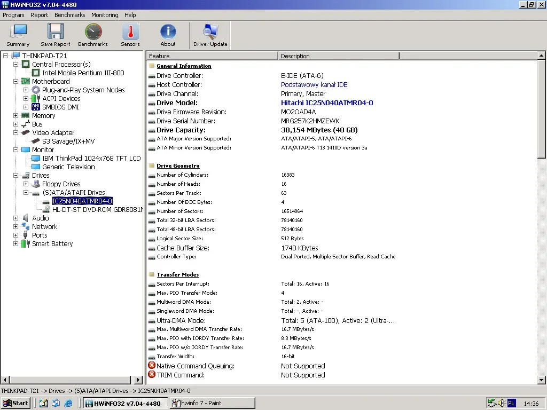Open the Driver Update tool

210,31
